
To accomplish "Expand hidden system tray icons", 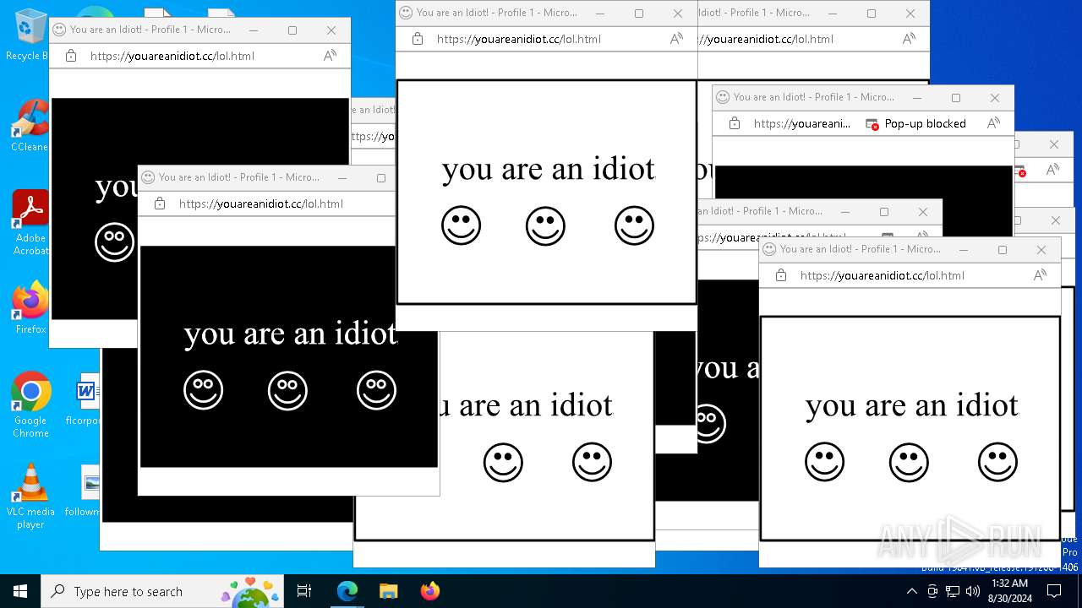I will (x=911, y=591).
